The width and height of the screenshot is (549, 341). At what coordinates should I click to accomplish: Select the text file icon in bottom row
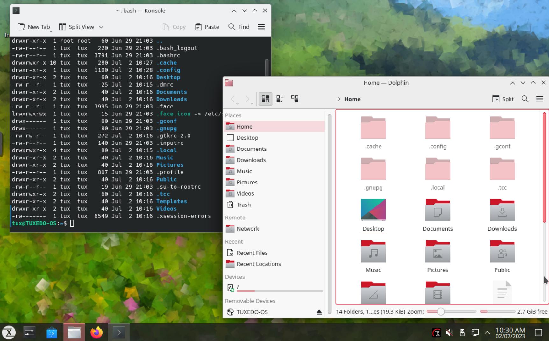click(x=502, y=292)
